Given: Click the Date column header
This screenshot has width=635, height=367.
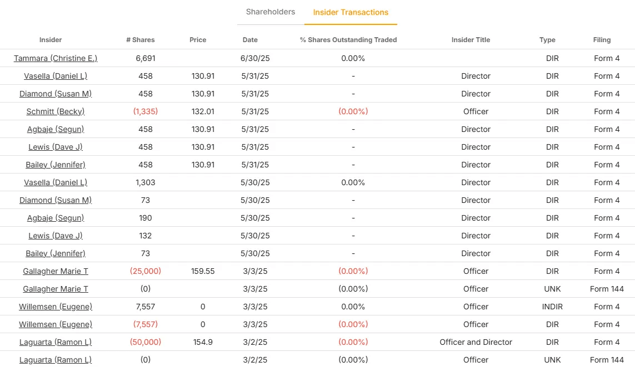Looking at the screenshot, I should pyautogui.click(x=250, y=39).
